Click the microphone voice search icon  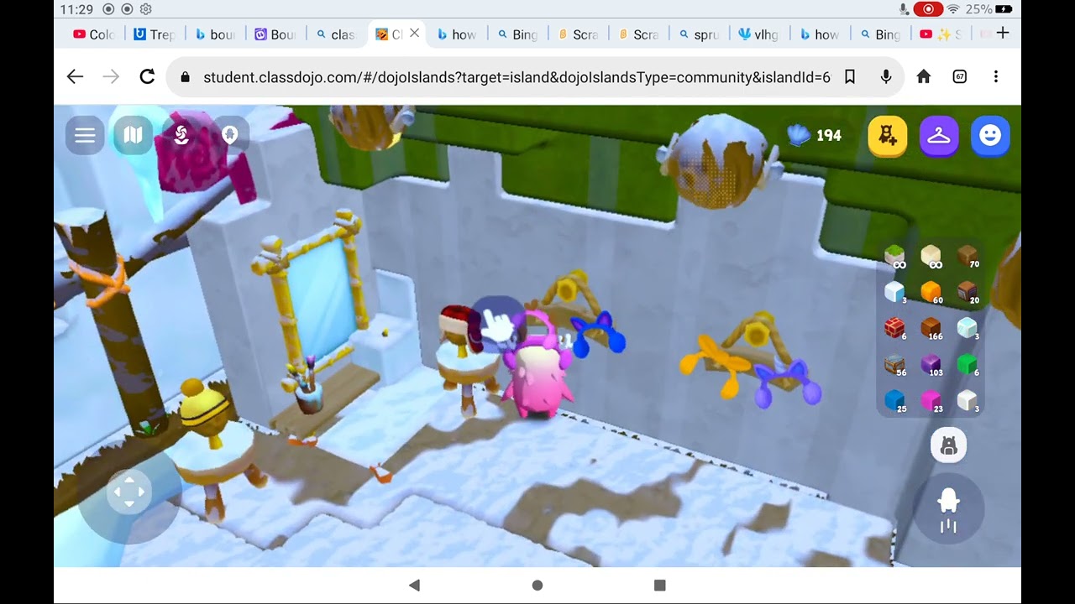[x=886, y=76]
